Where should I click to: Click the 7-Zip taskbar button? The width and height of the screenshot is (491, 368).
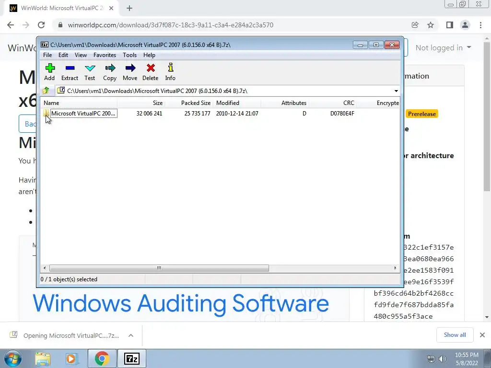point(131,358)
